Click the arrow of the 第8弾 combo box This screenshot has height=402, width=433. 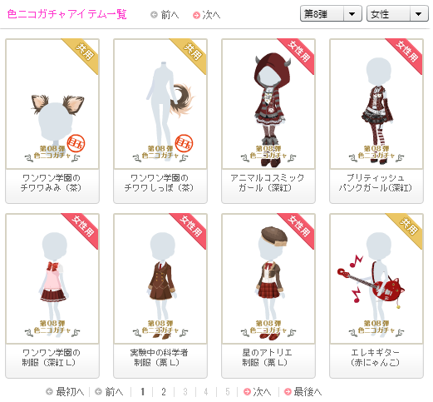click(352, 13)
